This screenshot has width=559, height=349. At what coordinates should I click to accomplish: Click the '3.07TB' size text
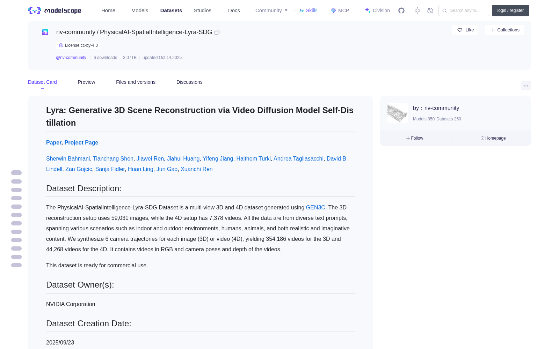130,58
